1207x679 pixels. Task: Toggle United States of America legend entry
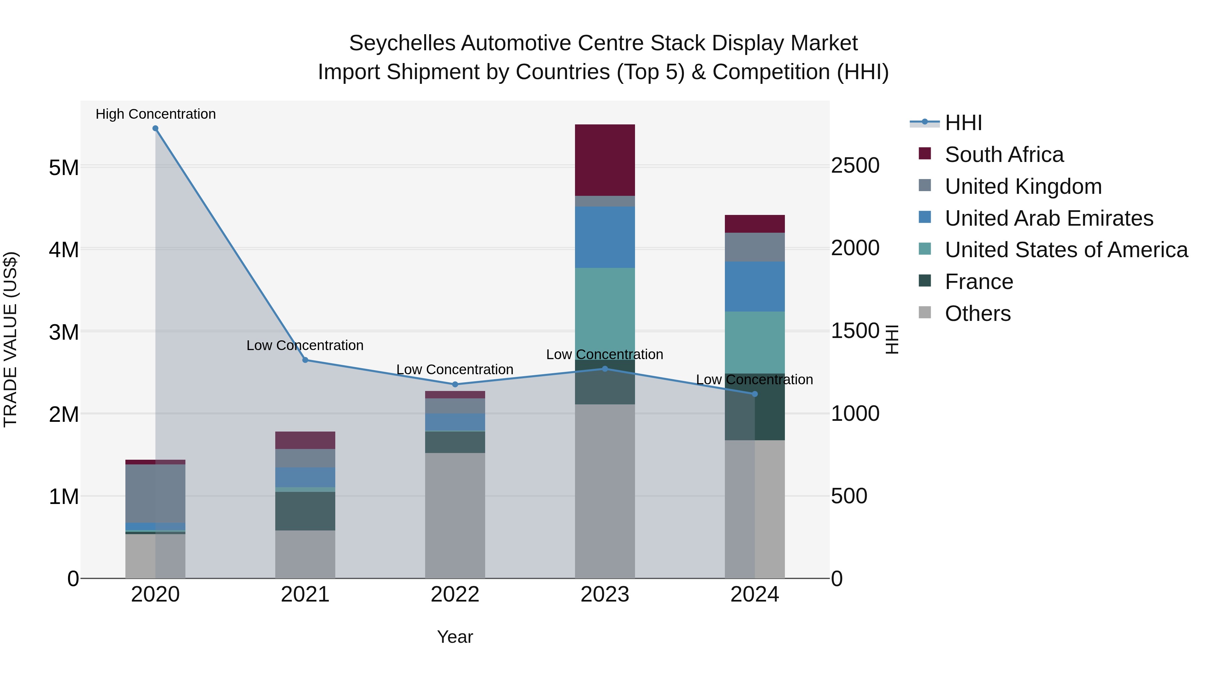coord(1053,250)
